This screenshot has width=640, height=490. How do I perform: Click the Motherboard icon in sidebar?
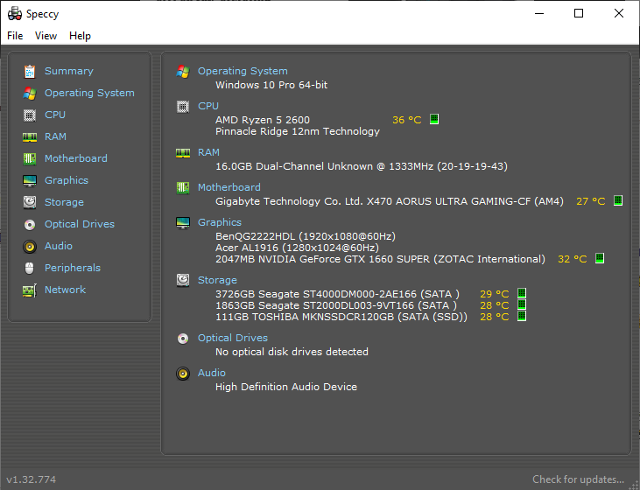(x=30, y=158)
